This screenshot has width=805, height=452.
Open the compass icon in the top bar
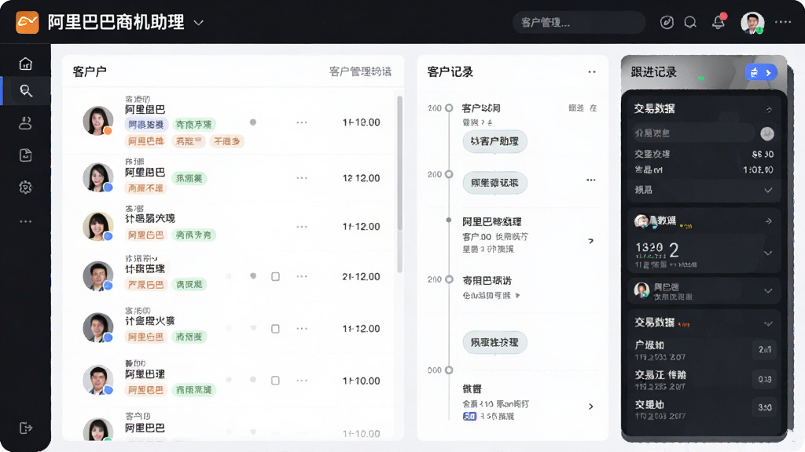(x=667, y=23)
